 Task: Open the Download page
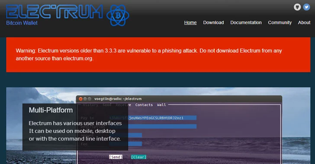[x=213, y=22]
